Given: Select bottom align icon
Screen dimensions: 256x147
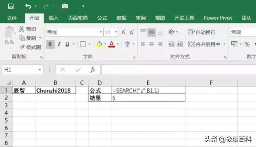Looking at the screenshot, I should 160,33.
